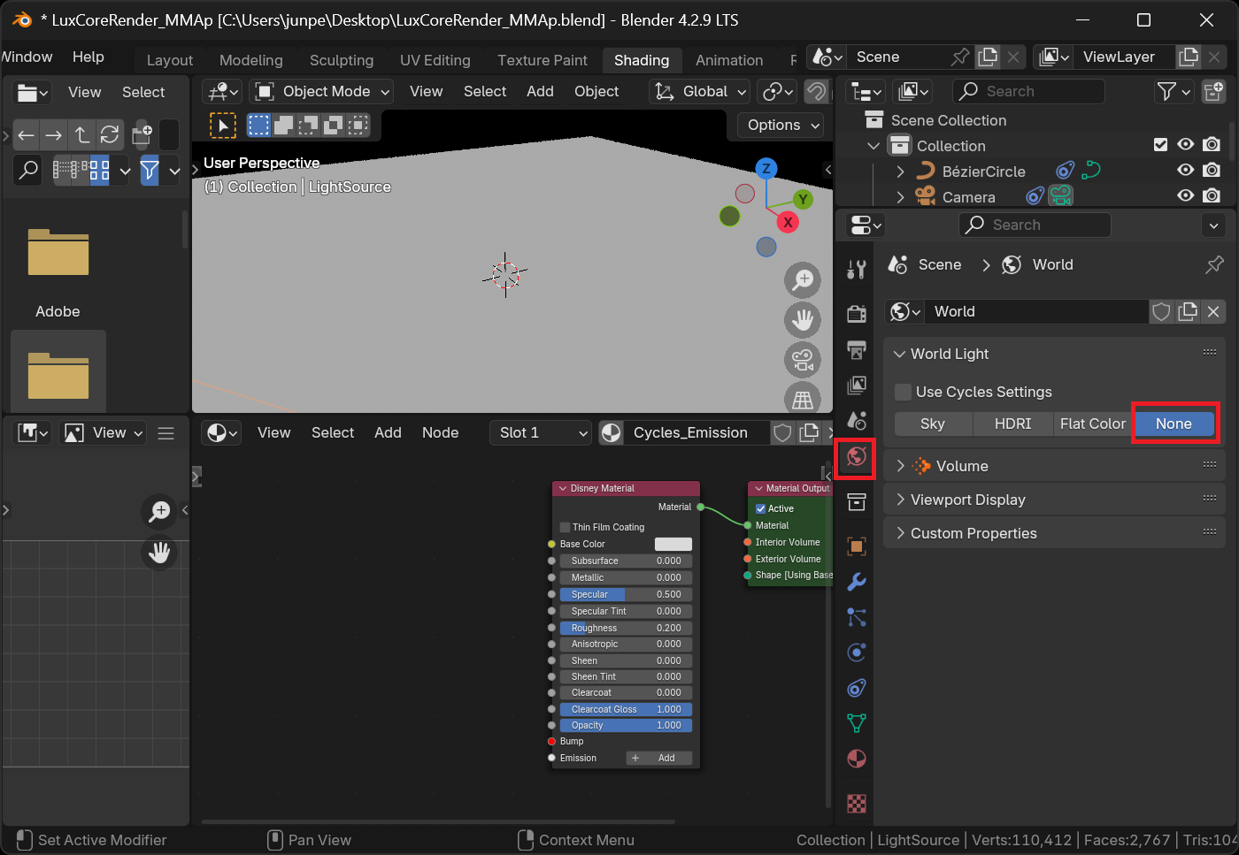Enable the Use Cycles Settings checkbox

pos(903,392)
